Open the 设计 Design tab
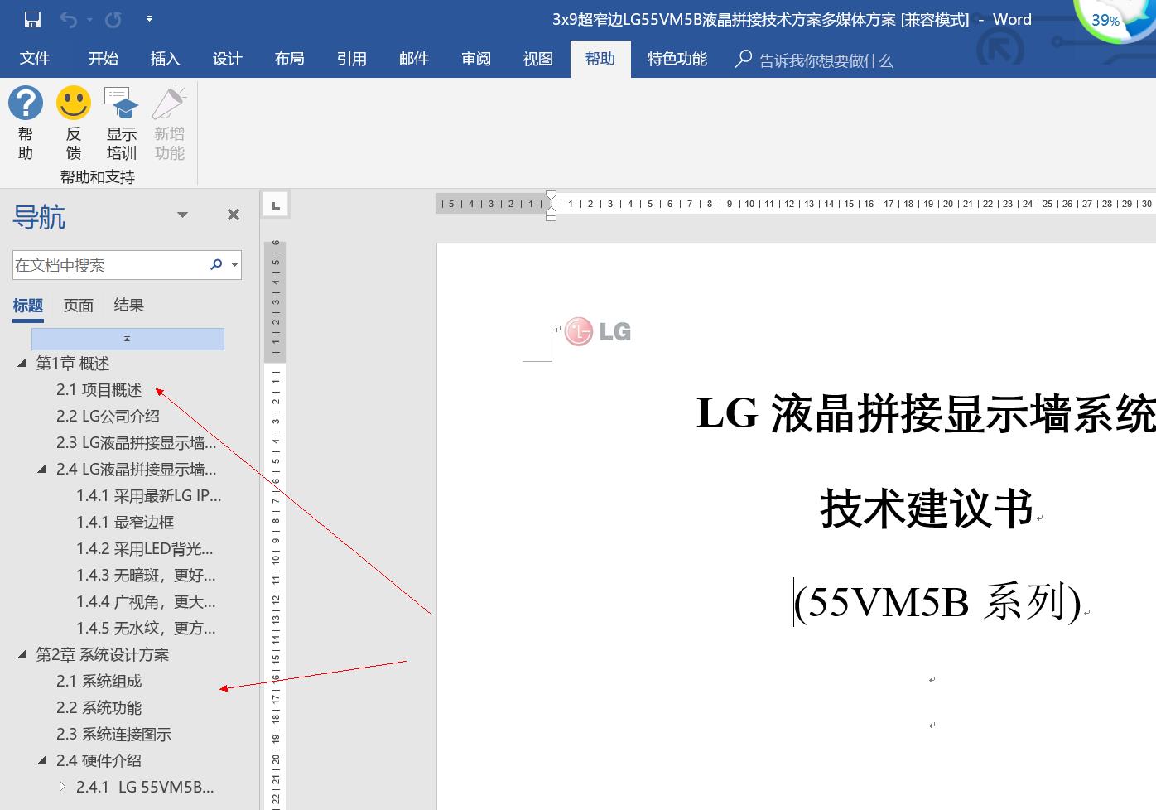1156x810 pixels. tap(227, 59)
